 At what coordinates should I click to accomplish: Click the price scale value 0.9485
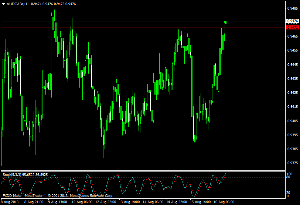293,8
